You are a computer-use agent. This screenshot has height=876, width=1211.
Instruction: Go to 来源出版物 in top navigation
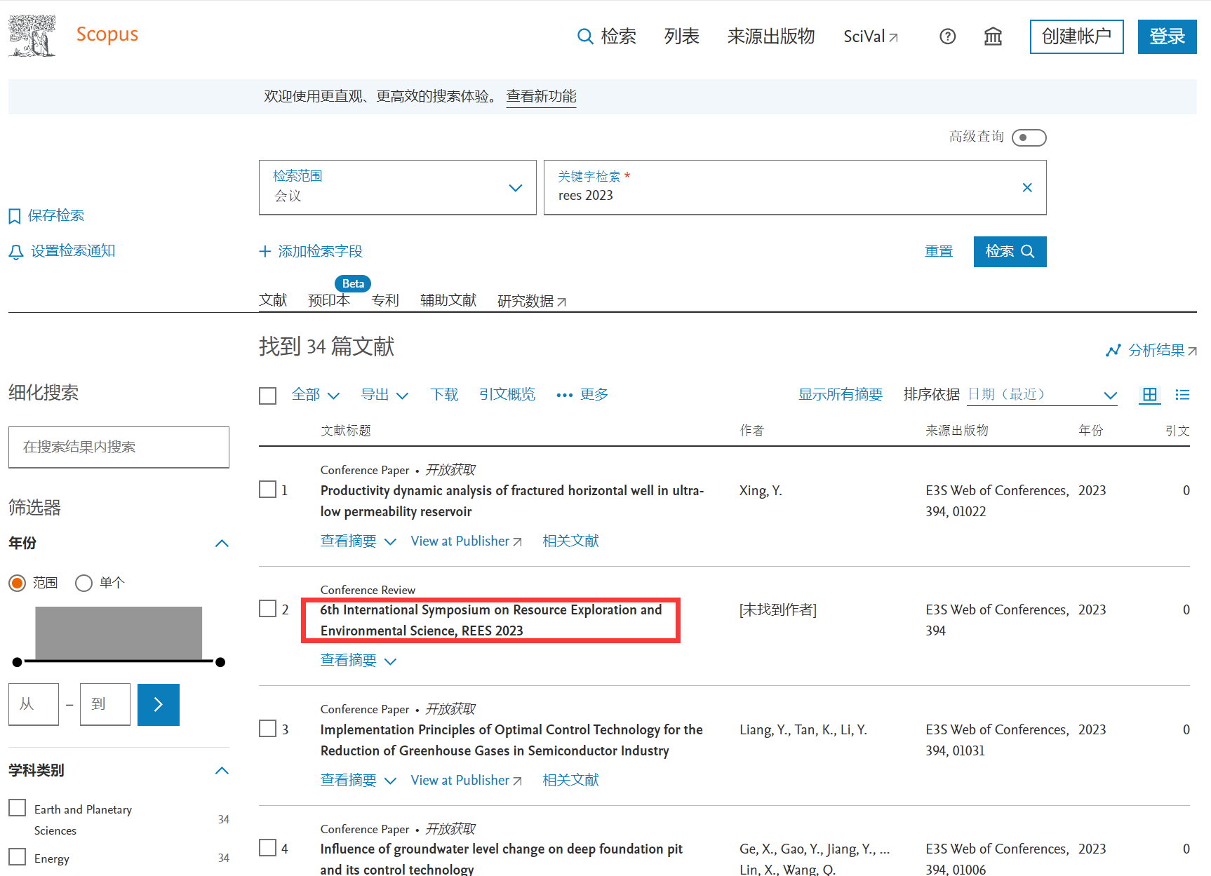[x=771, y=36]
